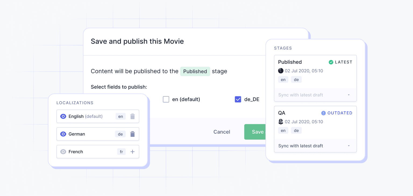Open QA stage Sync with latest draft dropdown
The image size is (413, 196).
coord(315,146)
